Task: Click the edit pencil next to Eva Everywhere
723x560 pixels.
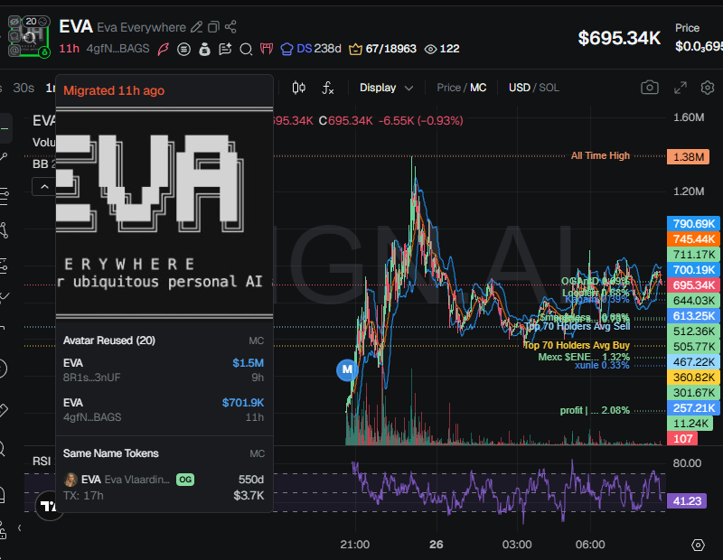Action: tap(198, 27)
